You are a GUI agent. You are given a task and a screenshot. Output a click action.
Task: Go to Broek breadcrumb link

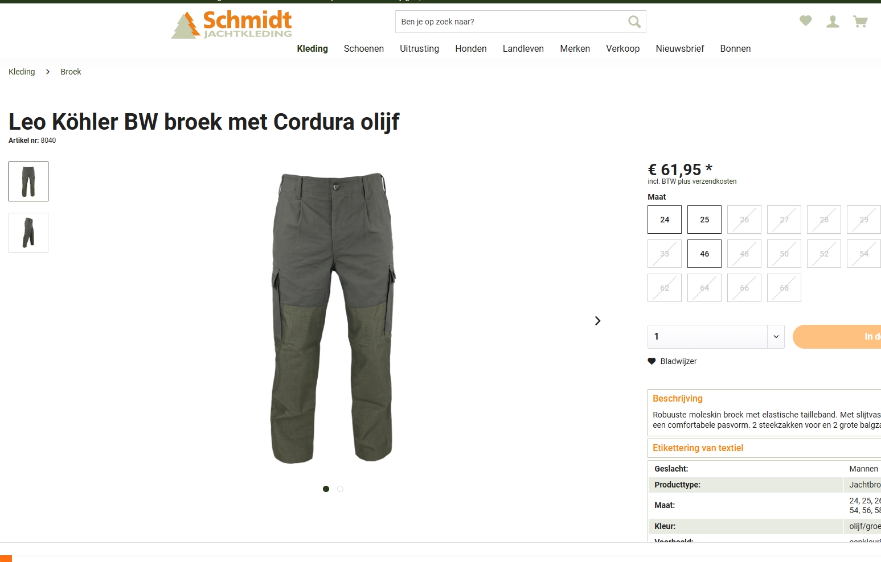[71, 72]
